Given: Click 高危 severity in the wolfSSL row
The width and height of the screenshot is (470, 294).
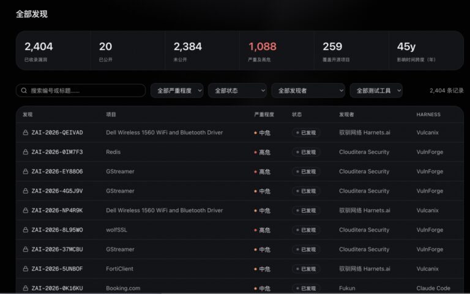Looking at the screenshot, I should tap(263, 230).
